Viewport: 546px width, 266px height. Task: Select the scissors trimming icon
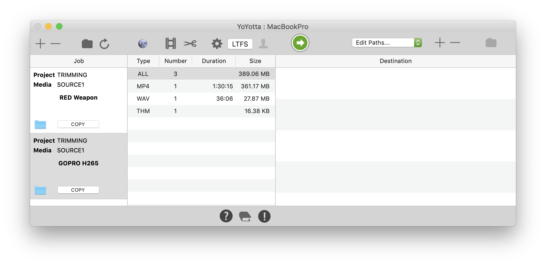[x=190, y=43]
